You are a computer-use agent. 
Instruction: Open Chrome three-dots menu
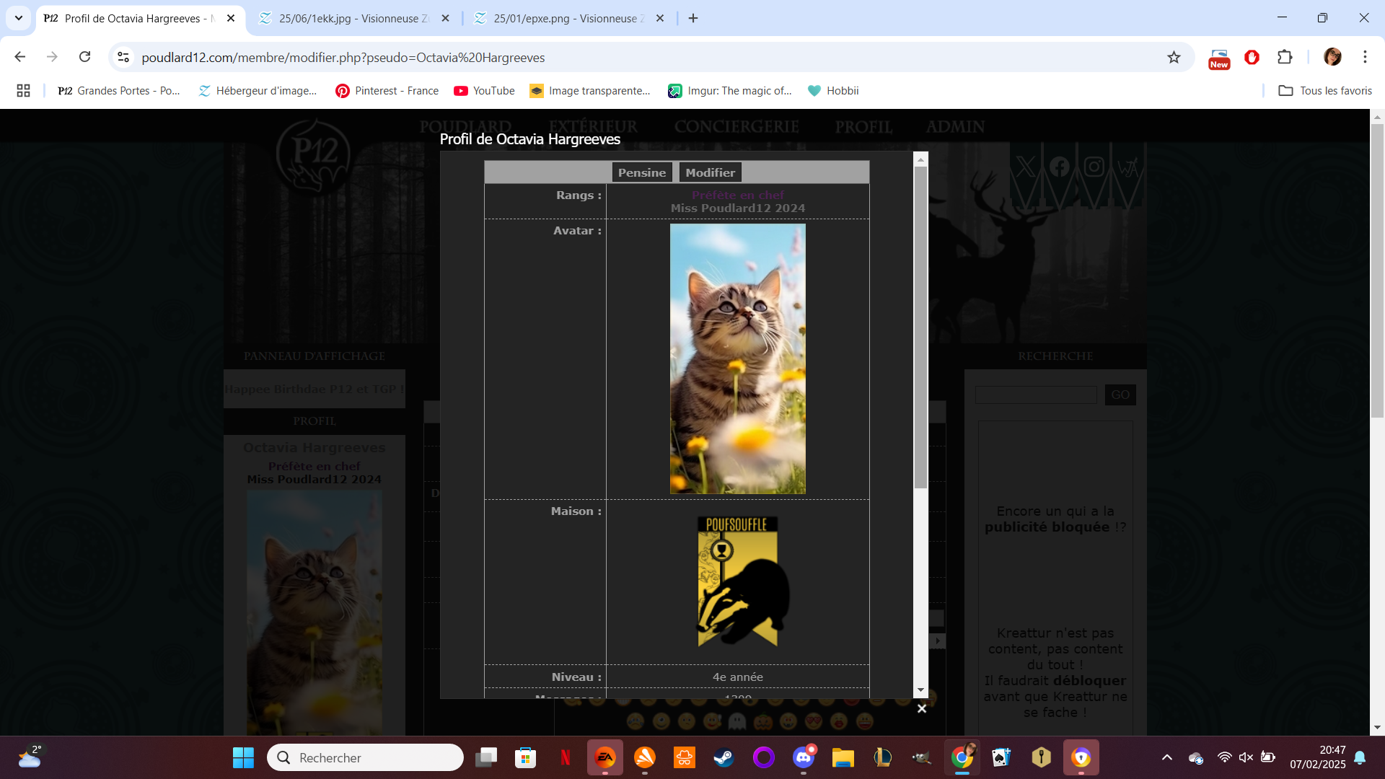click(1365, 57)
